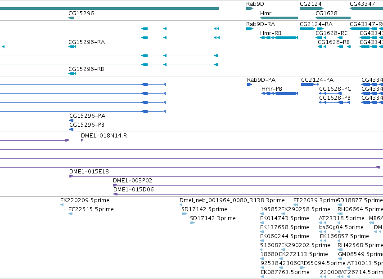Click the CG15296-RB transcript label
This screenshot has width=383, height=279.
tap(86, 69)
